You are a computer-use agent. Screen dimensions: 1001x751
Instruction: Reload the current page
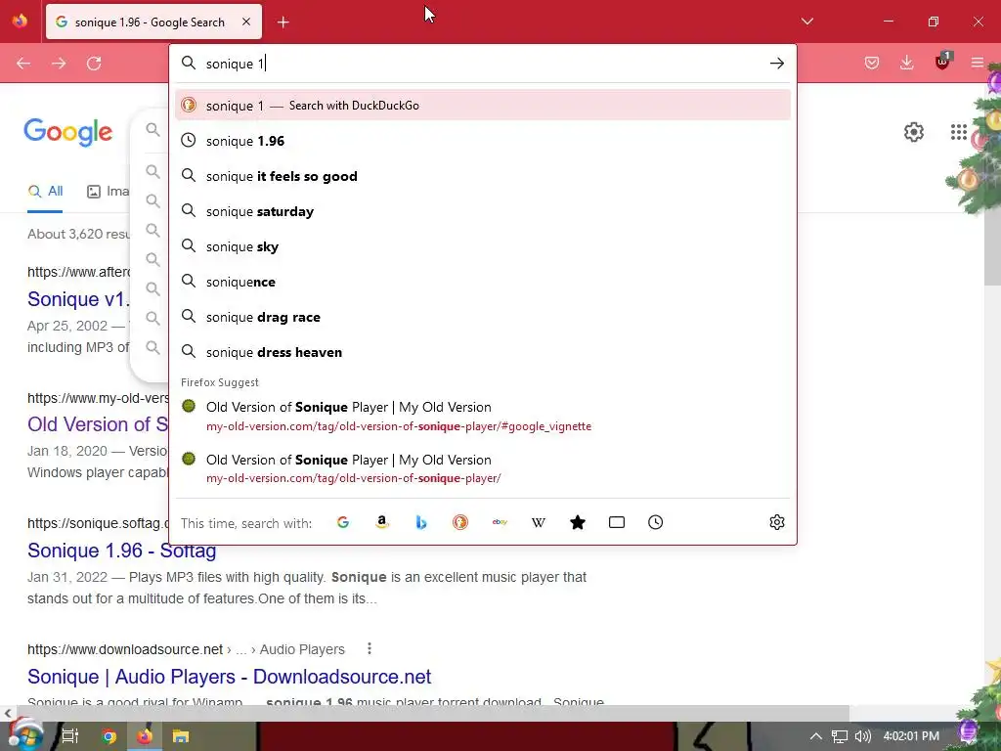coord(94,64)
